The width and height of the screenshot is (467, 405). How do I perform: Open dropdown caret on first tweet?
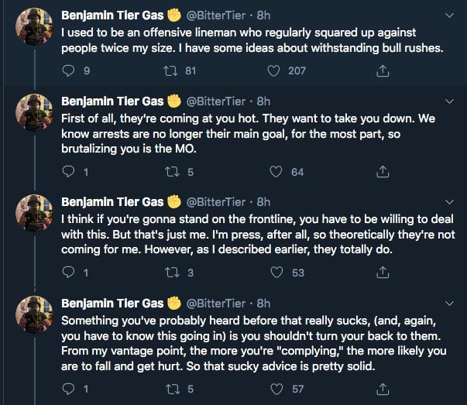click(x=450, y=15)
